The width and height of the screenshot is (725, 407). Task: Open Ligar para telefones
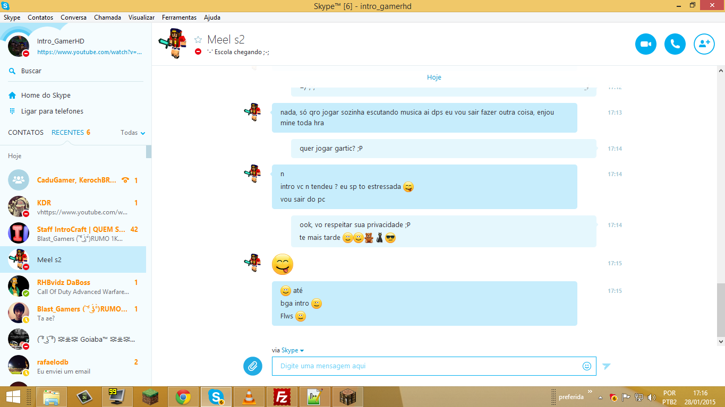(52, 111)
